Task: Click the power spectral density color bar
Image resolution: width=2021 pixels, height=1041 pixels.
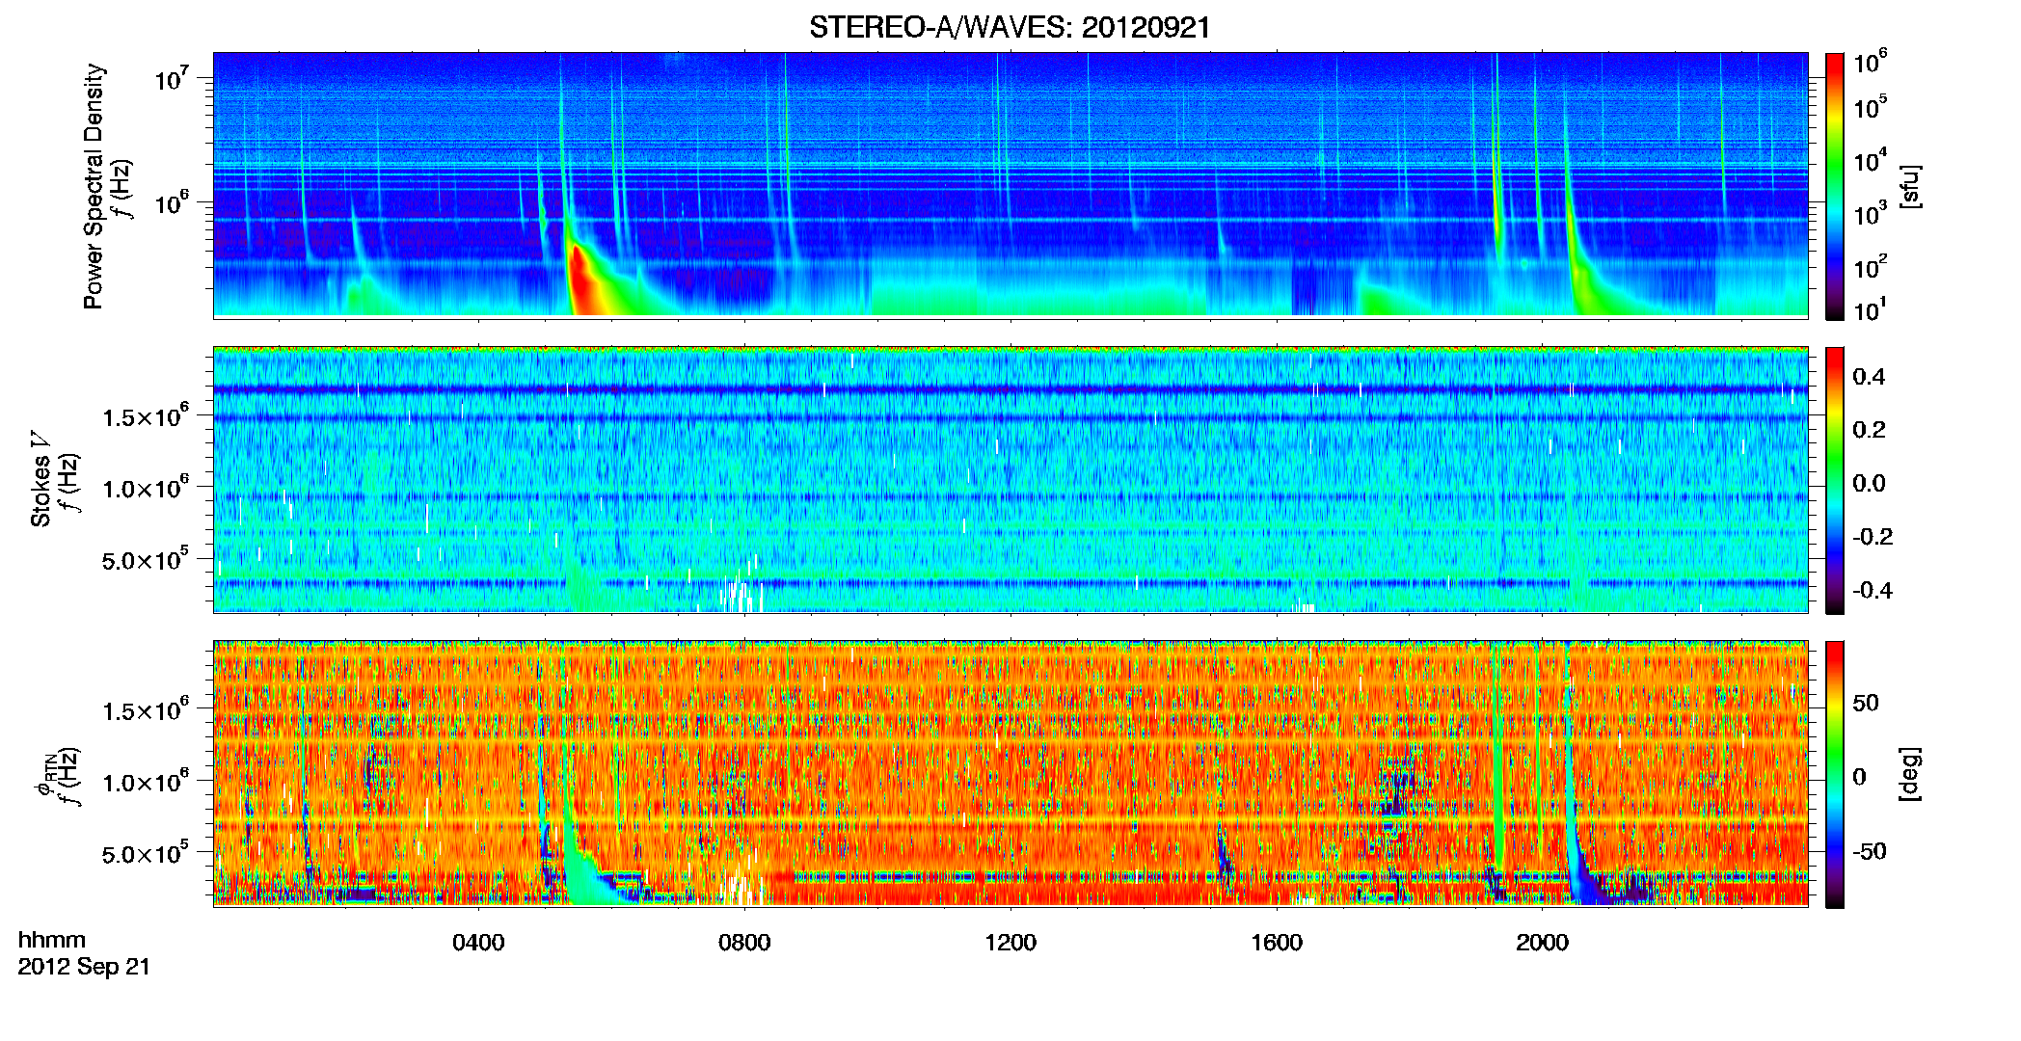Action: [x=1835, y=186]
